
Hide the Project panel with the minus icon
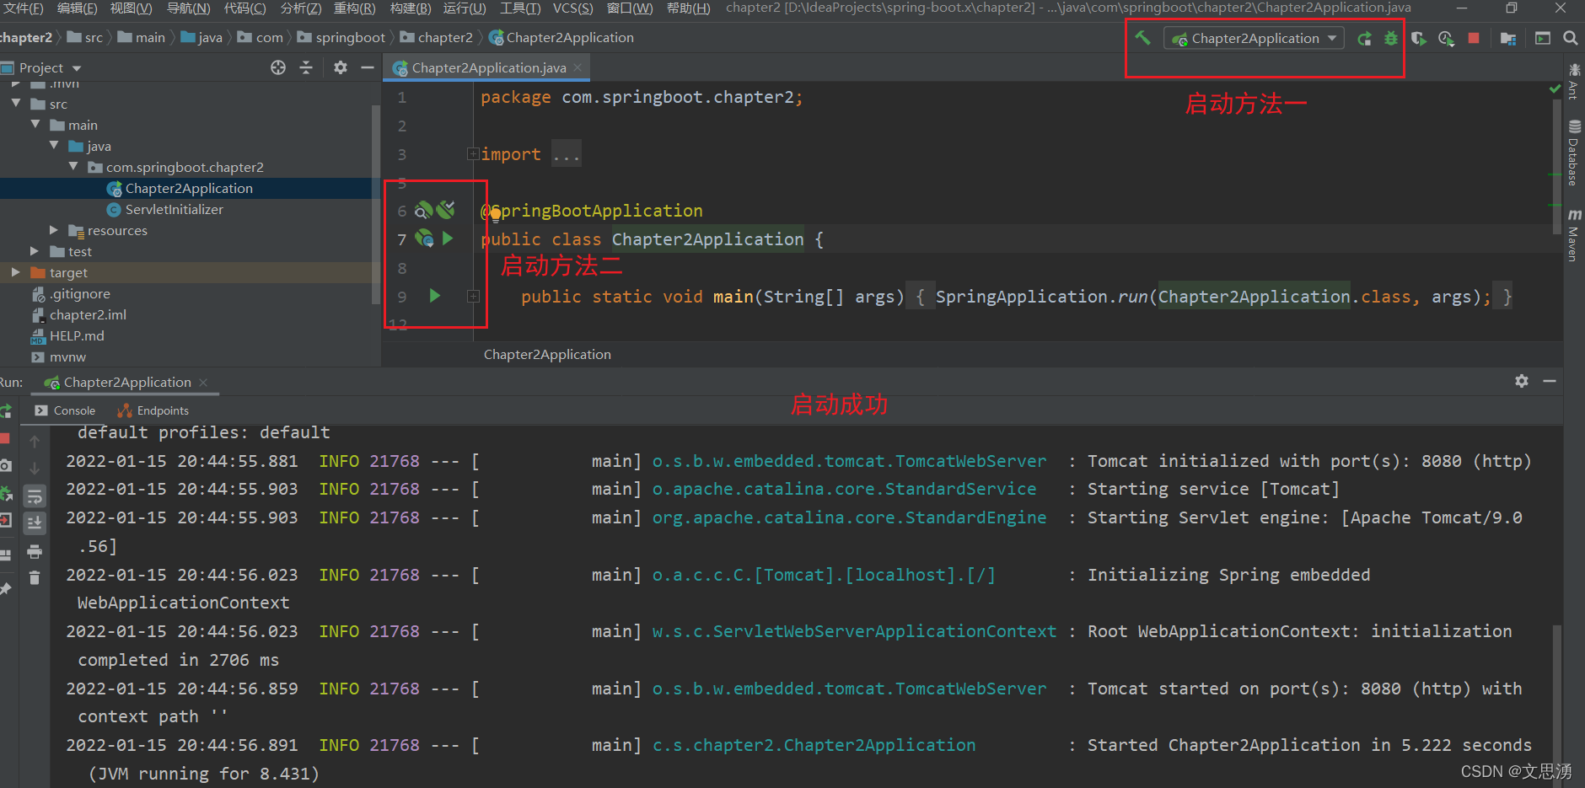[368, 67]
